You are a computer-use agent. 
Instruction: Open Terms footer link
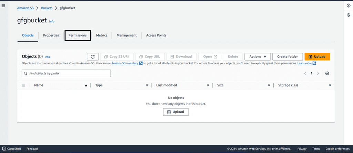click(x=316, y=149)
